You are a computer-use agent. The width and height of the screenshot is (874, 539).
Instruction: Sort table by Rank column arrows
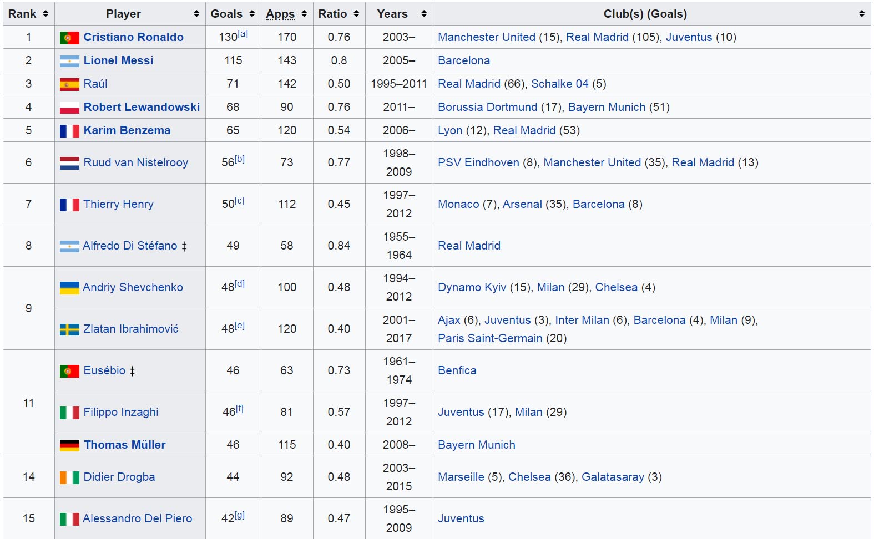pyautogui.click(x=46, y=14)
